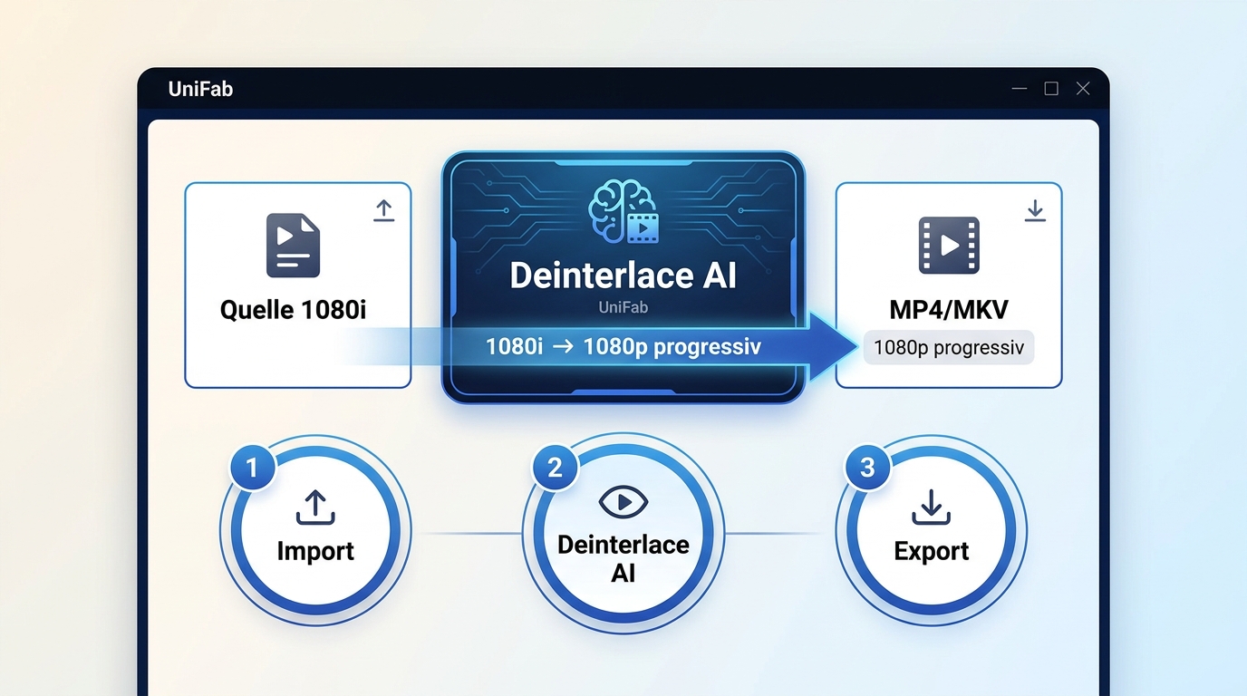Click the eye icon in Deinterlace AI step
Viewport: 1247px width, 696px height.
623,501
